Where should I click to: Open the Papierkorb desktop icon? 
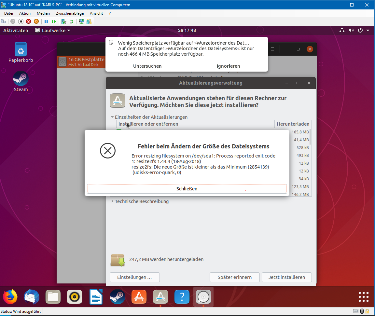coord(21,52)
